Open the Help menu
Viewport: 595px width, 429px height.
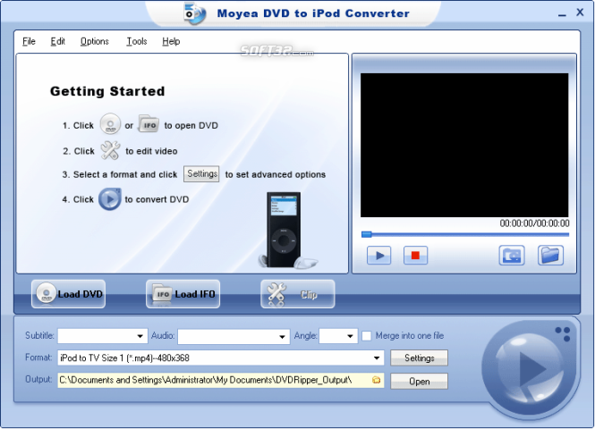[x=171, y=41]
